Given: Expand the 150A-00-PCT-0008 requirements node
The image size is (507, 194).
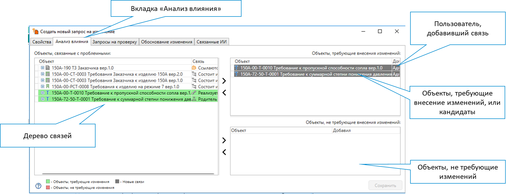Looking at the screenshot, I should click(42, 86).
